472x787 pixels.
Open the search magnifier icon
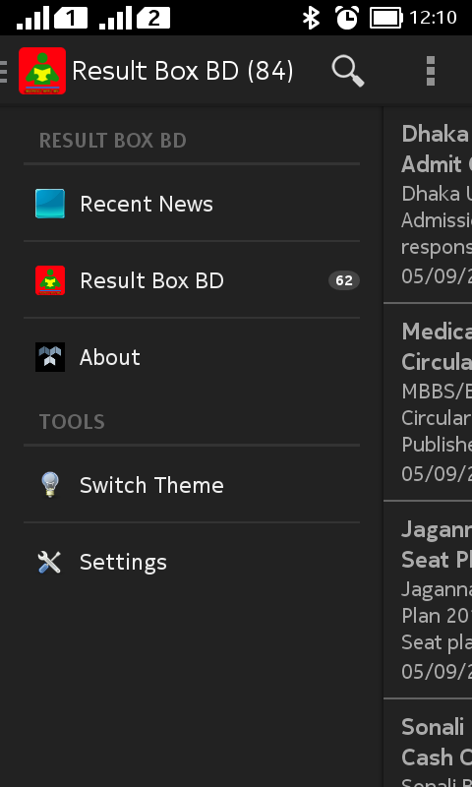tap(347, 71)
